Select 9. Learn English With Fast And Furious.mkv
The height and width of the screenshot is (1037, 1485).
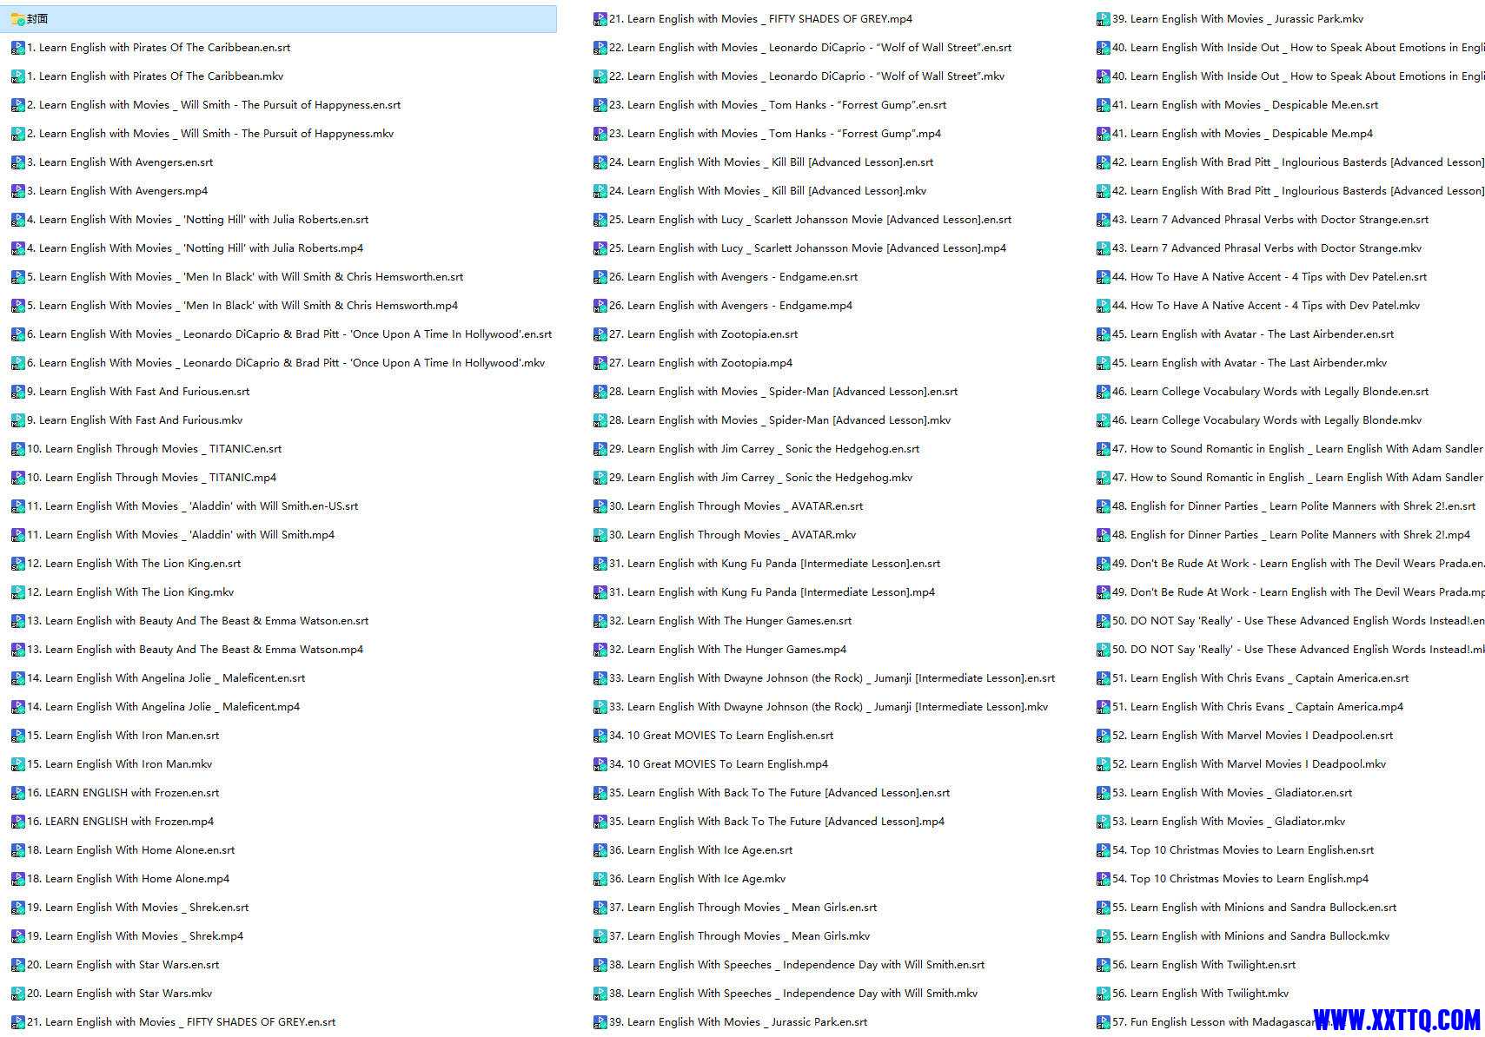click(x=135, y=419)
